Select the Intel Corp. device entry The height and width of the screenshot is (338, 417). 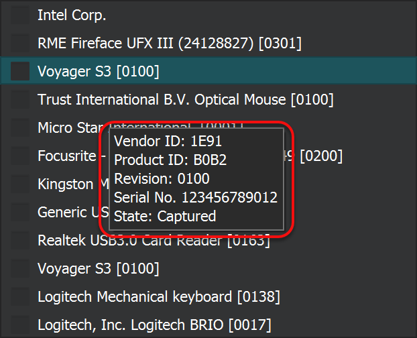(72, 15)
